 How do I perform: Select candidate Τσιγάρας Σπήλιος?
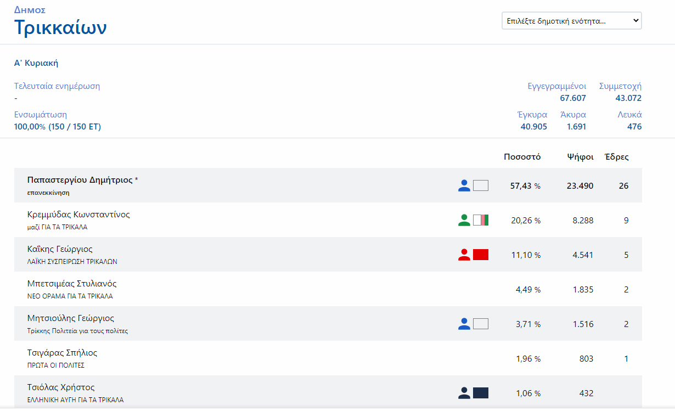(x=62, y=353)
